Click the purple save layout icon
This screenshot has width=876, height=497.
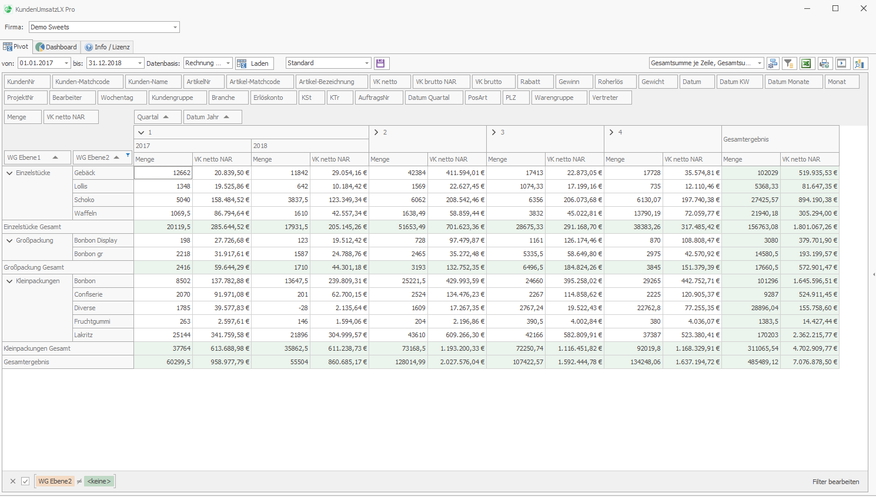[x=380, y=63]
